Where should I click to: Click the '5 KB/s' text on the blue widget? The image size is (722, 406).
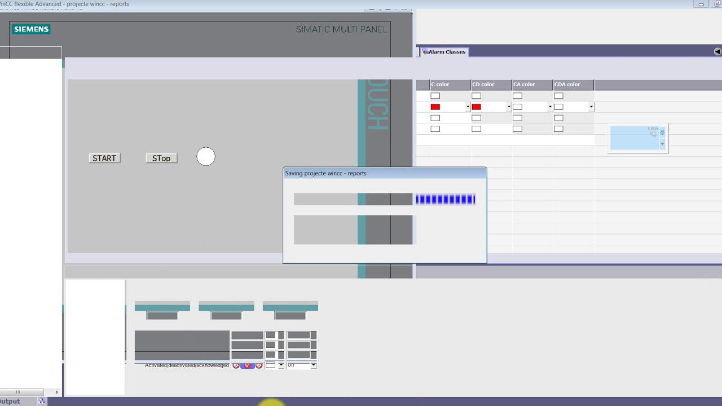click(653, 129)
